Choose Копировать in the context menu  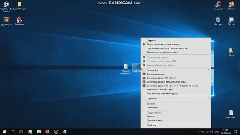176,108
